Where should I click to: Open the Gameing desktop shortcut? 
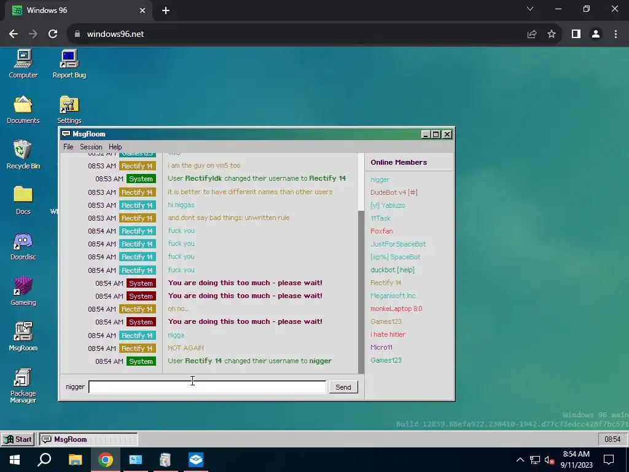pyautogui.click(x=23, y=291)
